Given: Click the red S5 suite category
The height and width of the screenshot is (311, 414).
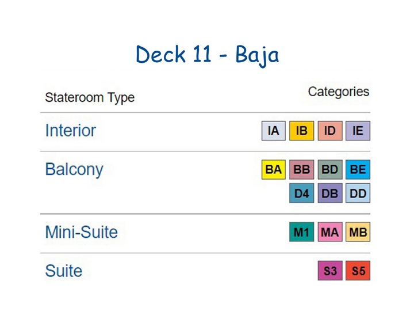Looking at the screenshot, I should point(358,271).
